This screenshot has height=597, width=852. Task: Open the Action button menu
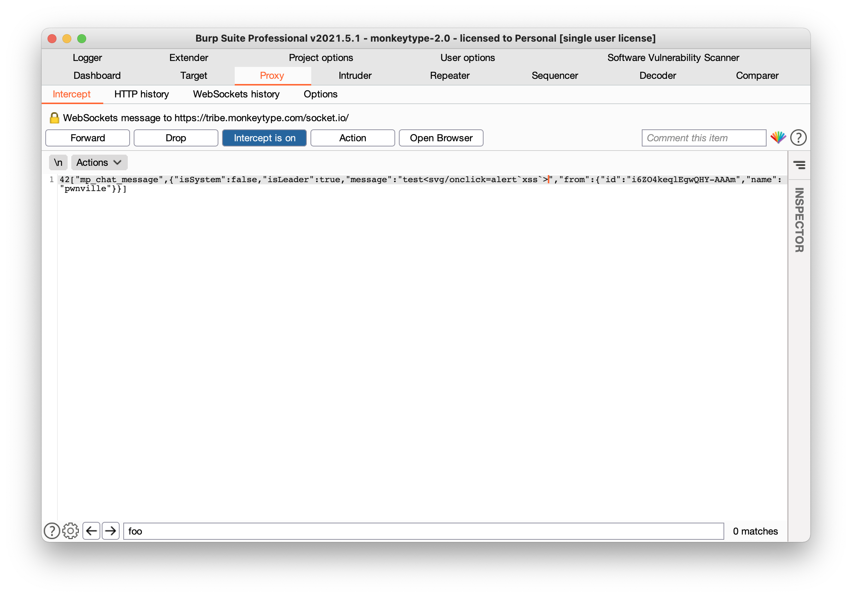point(352,138)
